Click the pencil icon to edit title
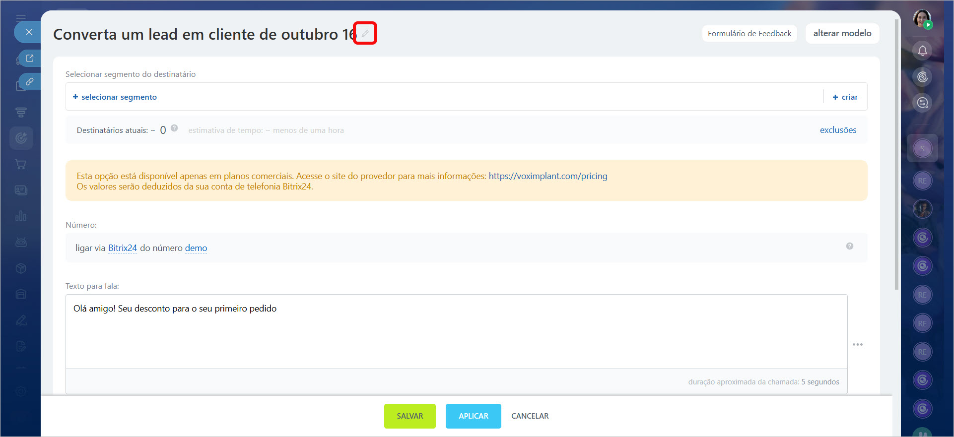 pos(365,34)
